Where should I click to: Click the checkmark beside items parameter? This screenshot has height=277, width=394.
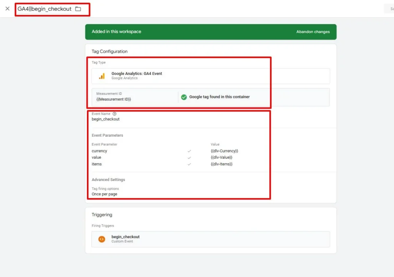click(189, 164)
